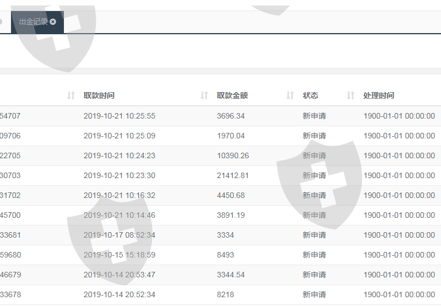Select withdrawal time 2019-10-21 10:23:30
Screen dimensions: 441x306
(x=119, y=175)
